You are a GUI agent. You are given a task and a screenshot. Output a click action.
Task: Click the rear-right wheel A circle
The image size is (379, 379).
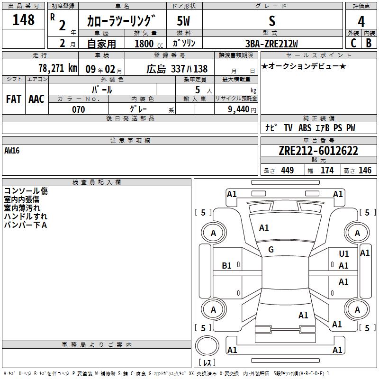[357, 309]
